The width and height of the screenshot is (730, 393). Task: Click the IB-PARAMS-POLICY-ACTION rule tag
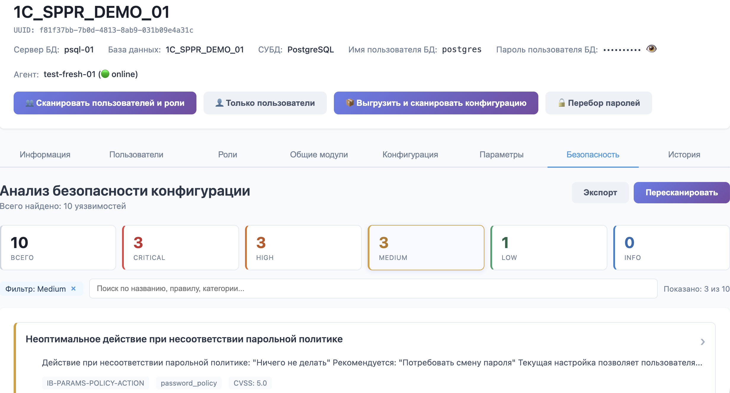95,383
